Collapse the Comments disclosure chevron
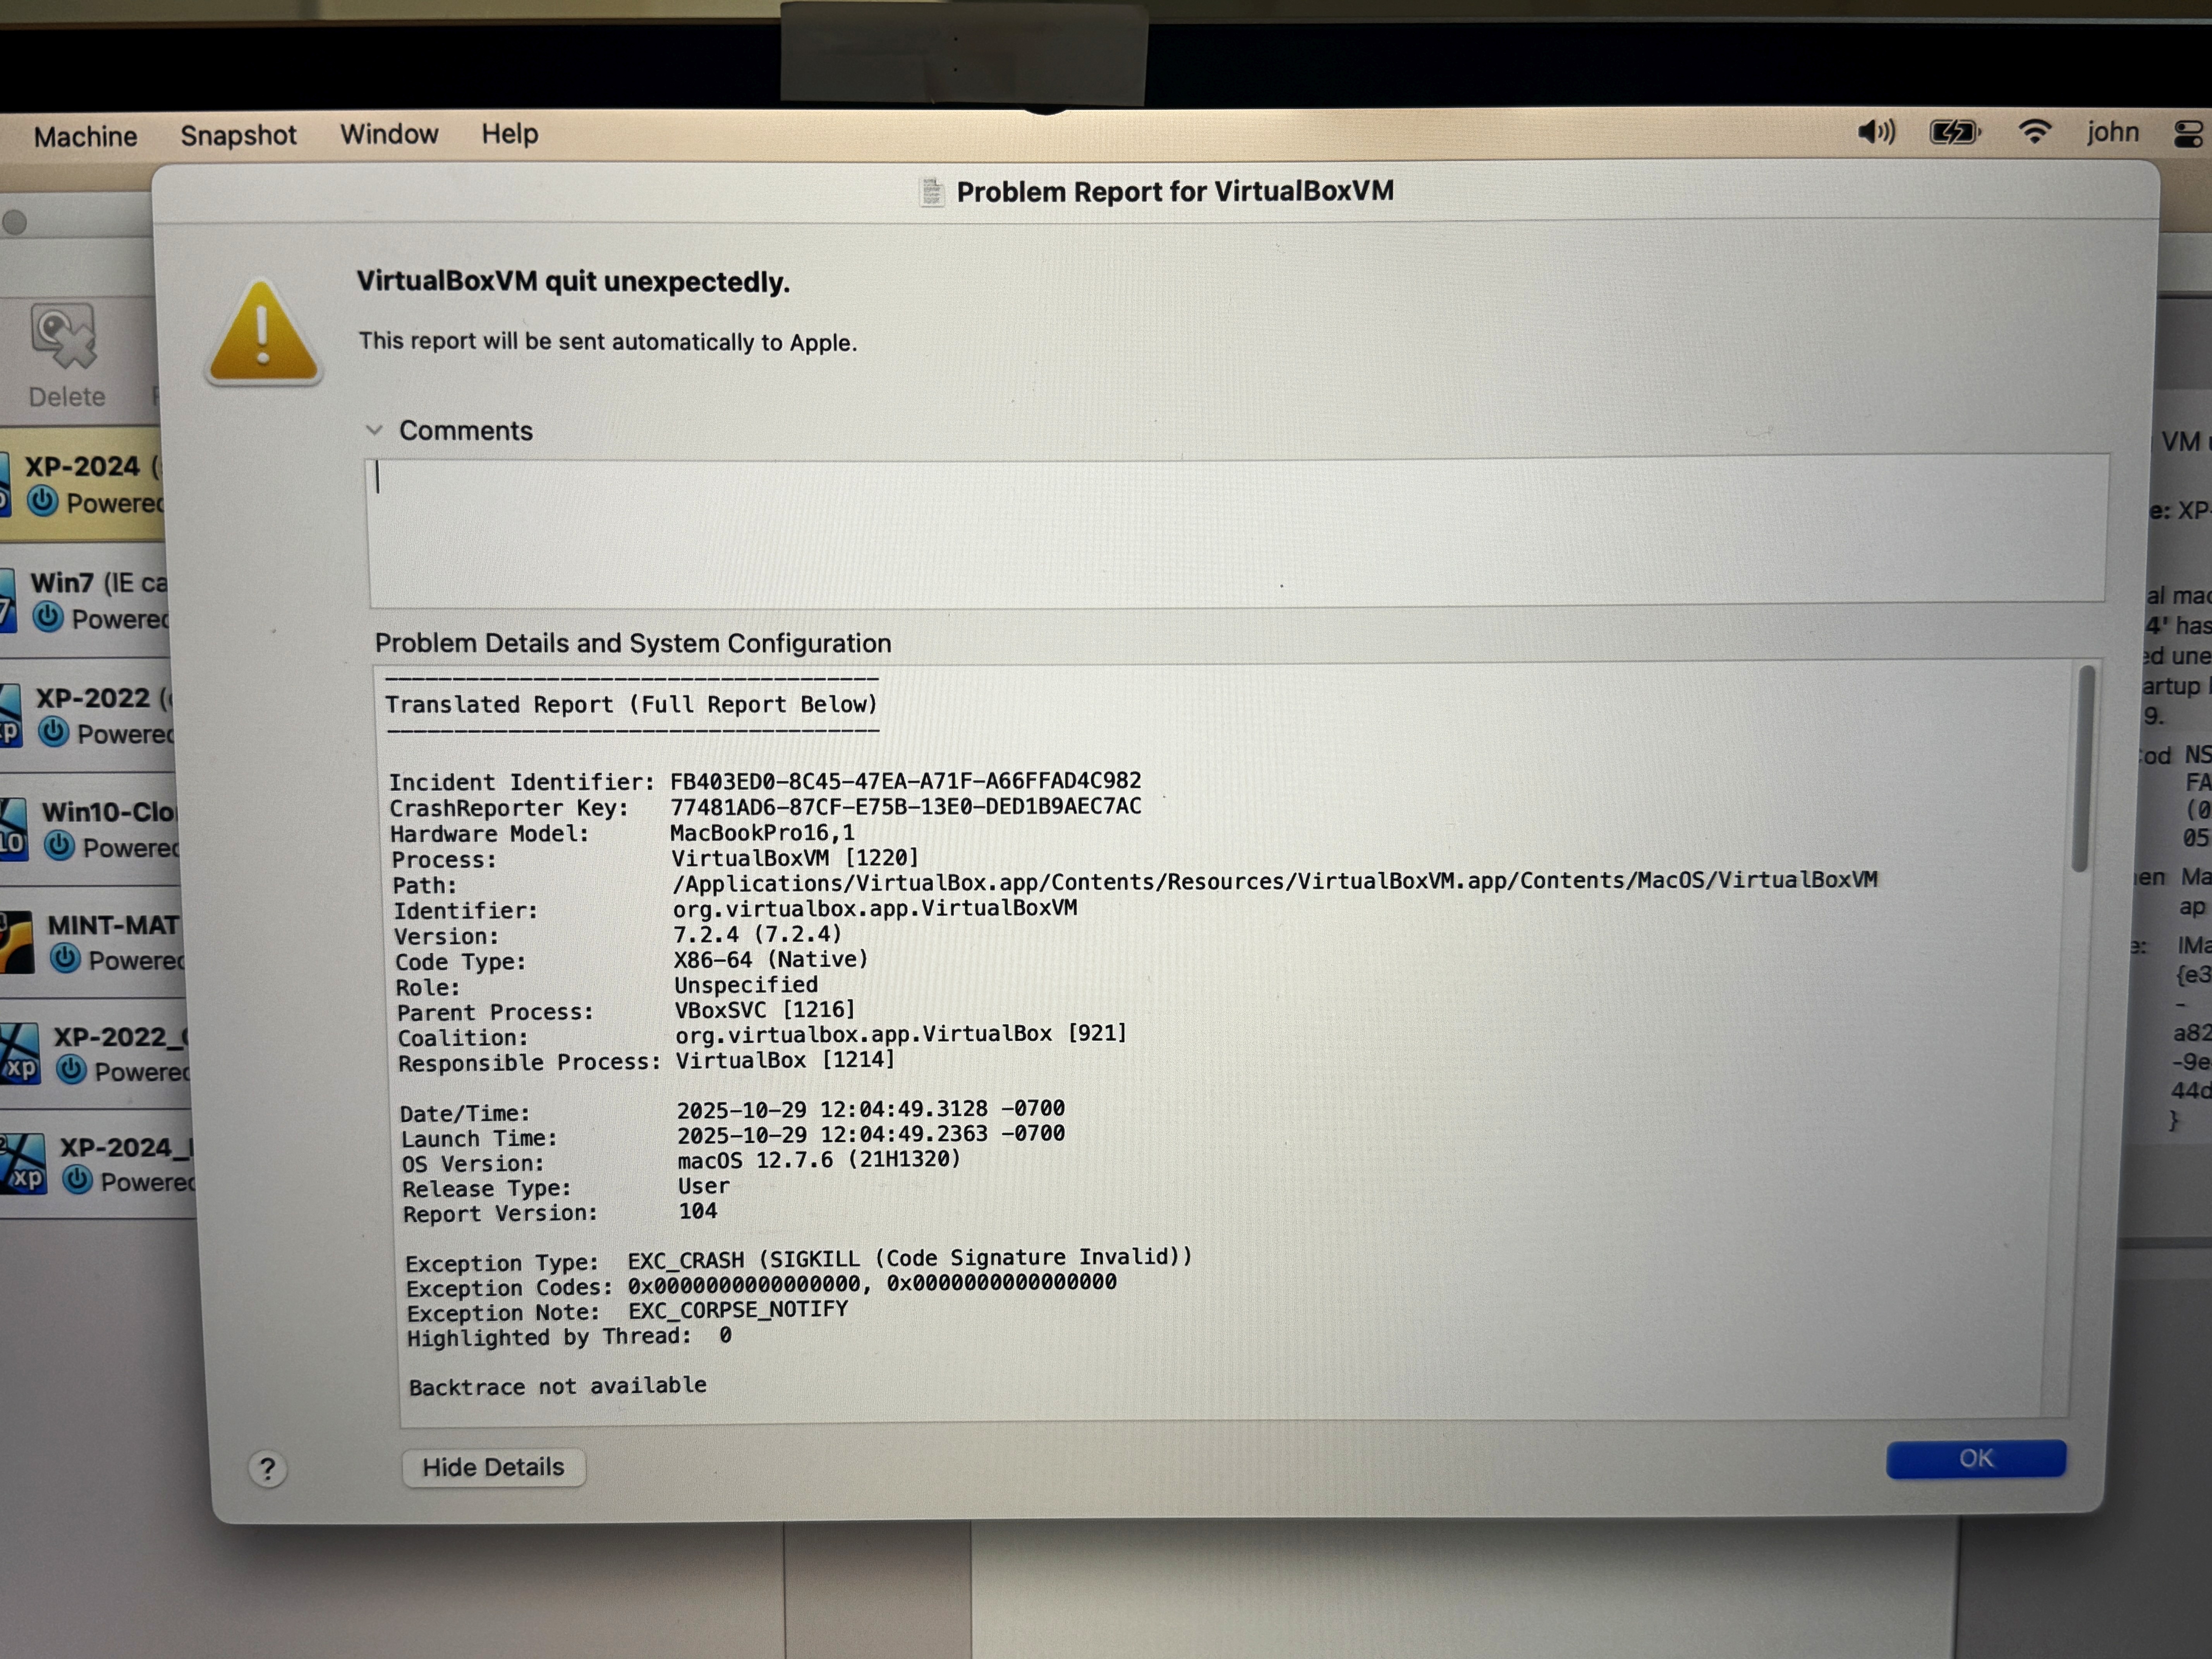The image size is (2212, 1659). (x=374, y=430)
